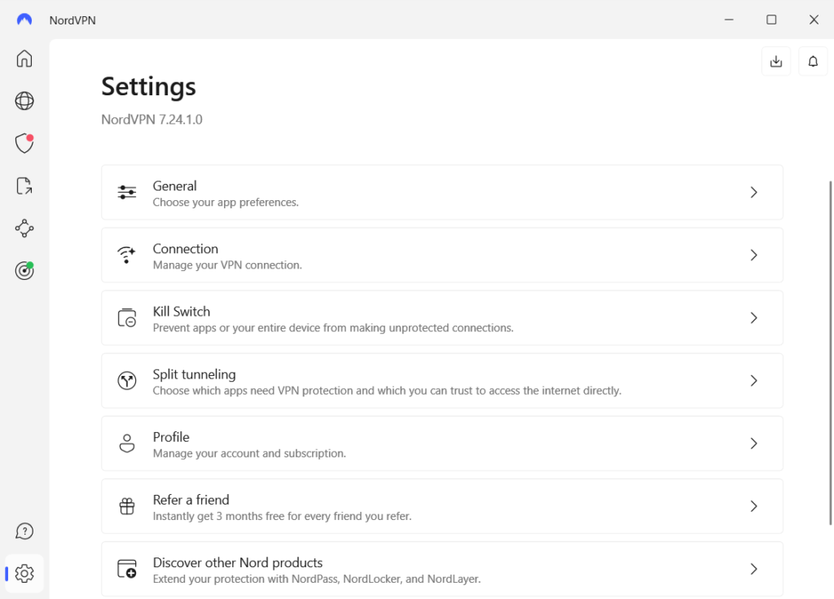Click the Discover Nord products icon
Screen dimensions: 834x599
[x=126, y=569]
